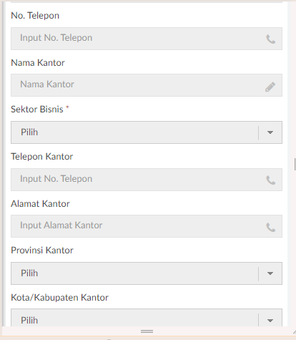Open Sektor Bisnis dropdown arrow

pyautogui.click(x=270, y=132)
